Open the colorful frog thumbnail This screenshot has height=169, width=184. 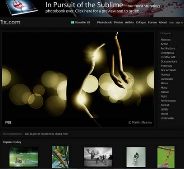coord(60,157)
